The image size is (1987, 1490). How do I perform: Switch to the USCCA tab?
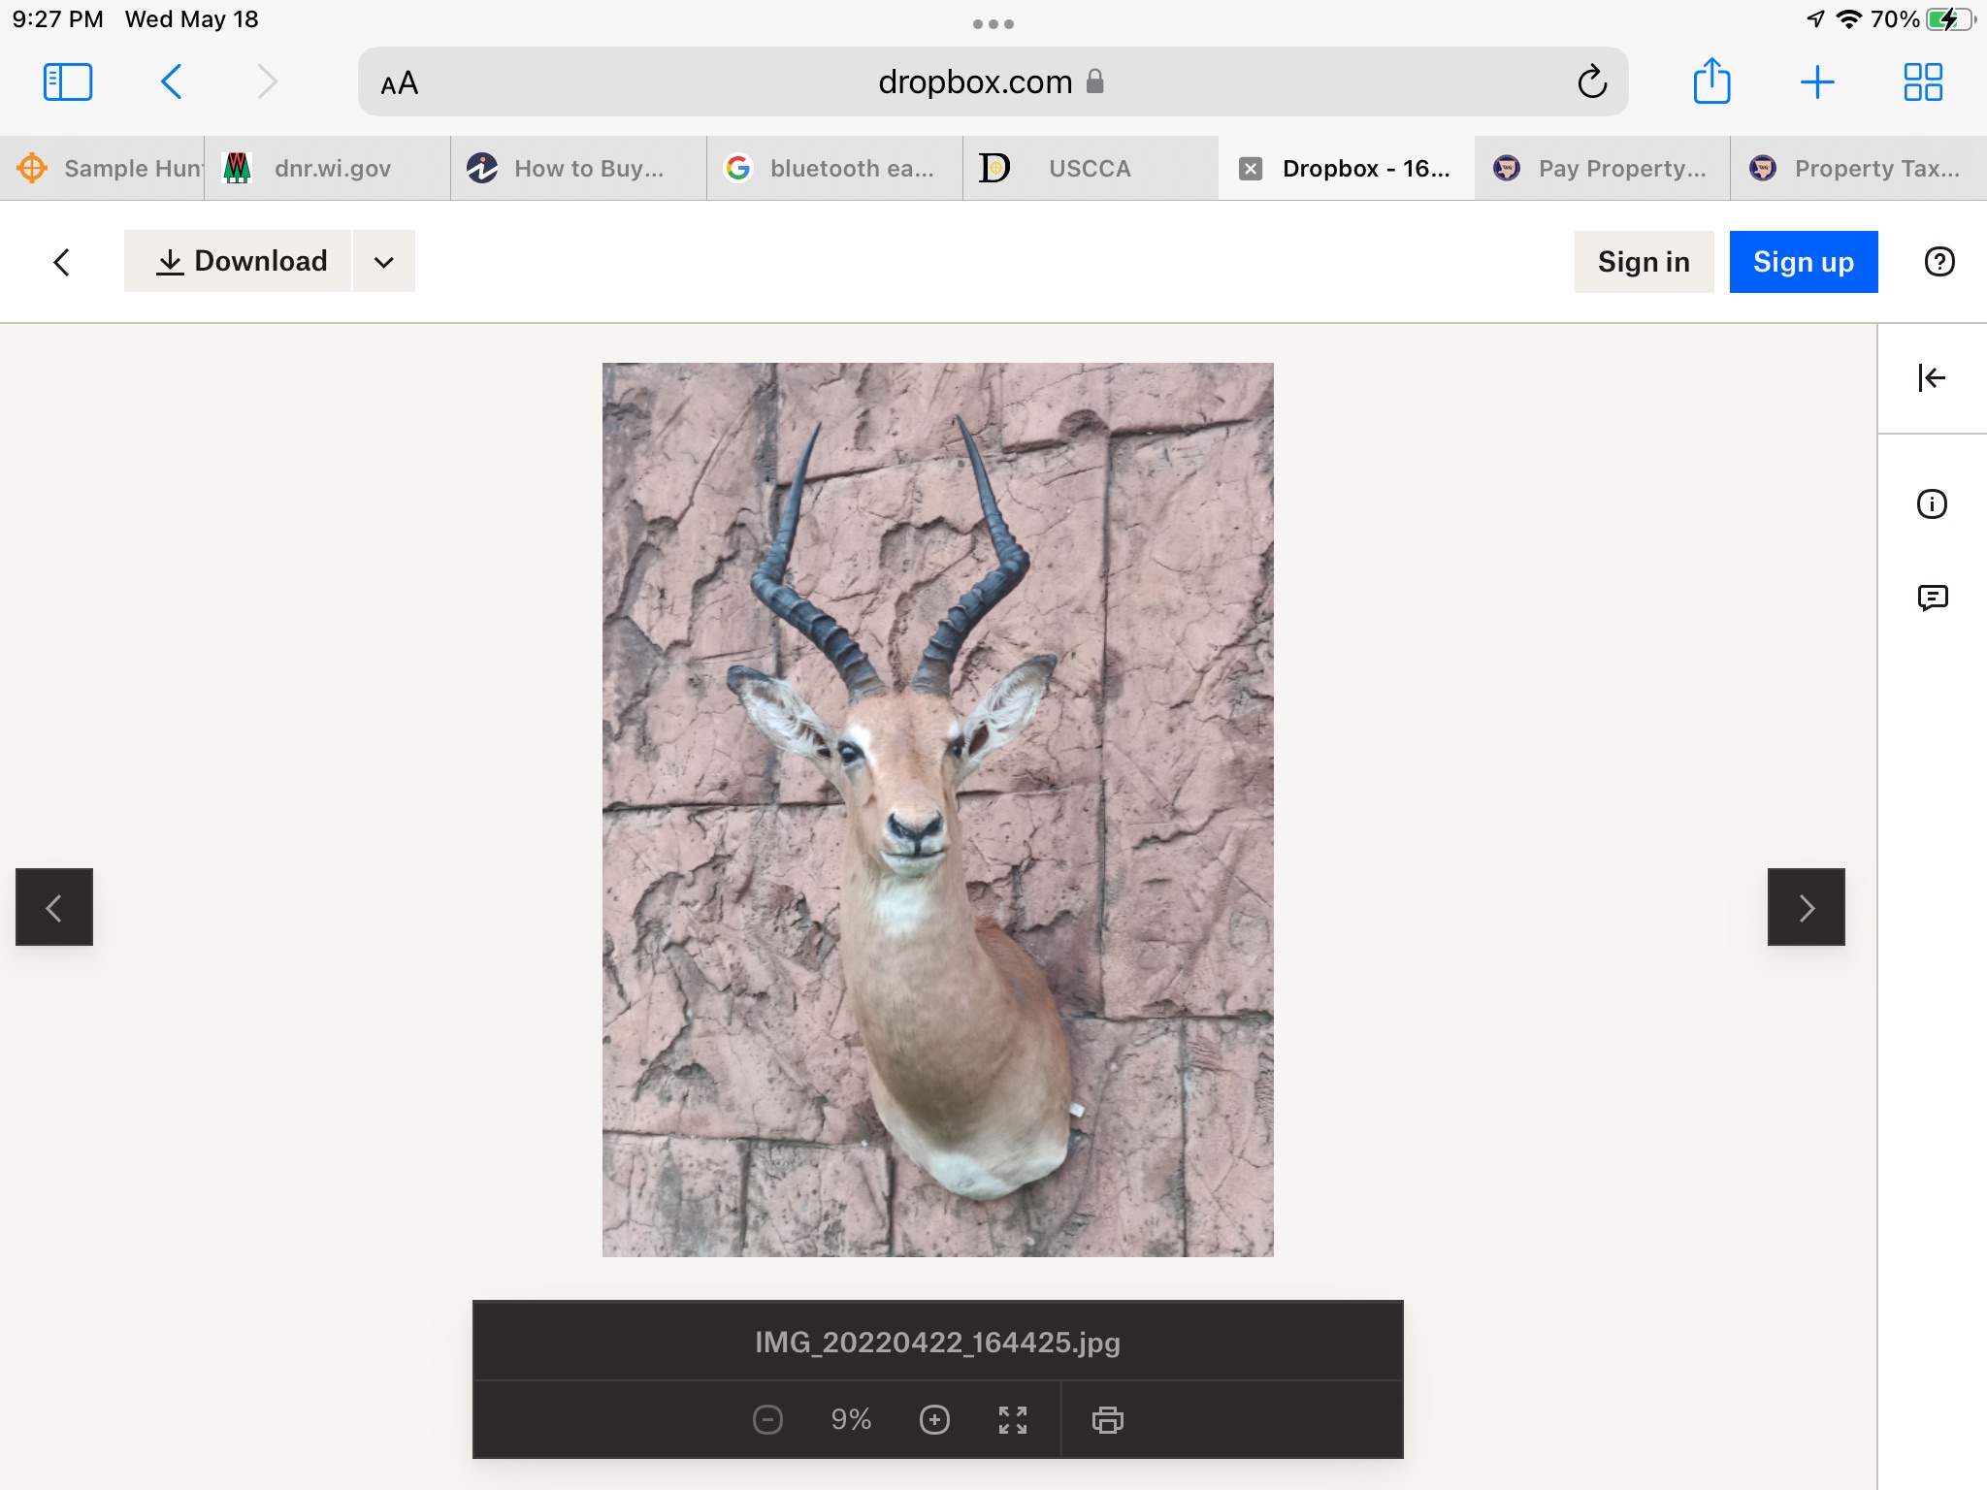[1089, 169]
